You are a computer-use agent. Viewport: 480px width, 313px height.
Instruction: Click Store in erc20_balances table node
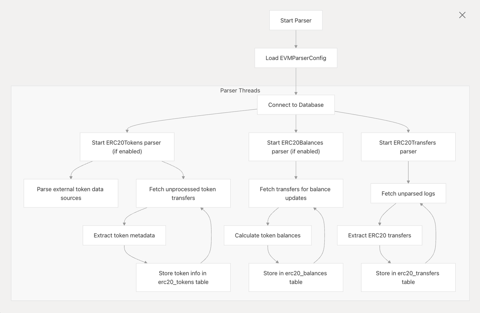296,277
